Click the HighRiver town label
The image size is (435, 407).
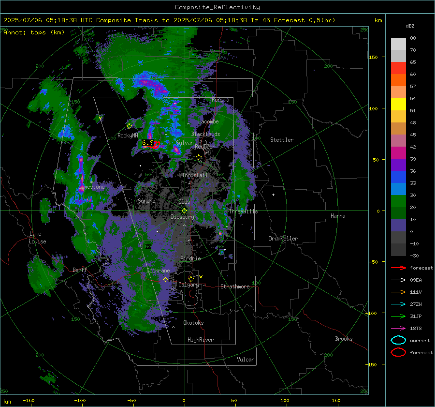click(201, 340)
